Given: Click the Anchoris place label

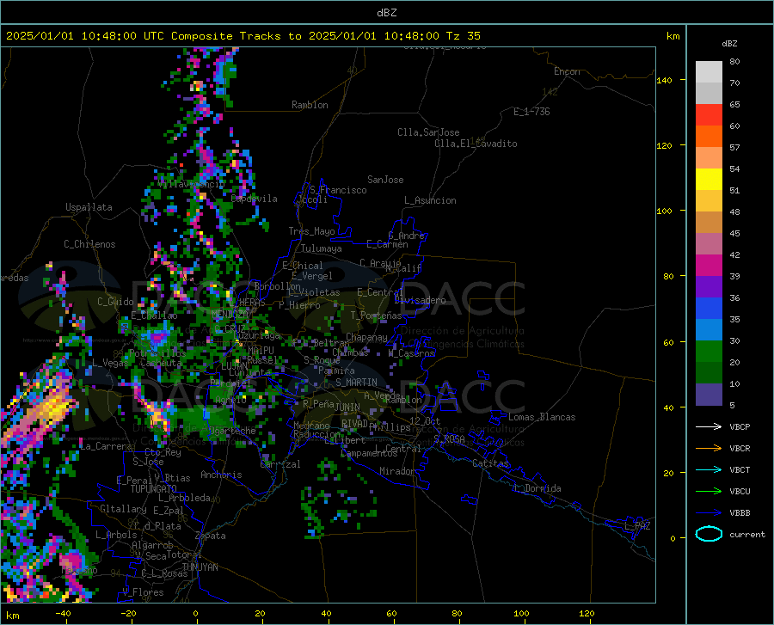Looking at the screenshot, I should tap(221, 475).
